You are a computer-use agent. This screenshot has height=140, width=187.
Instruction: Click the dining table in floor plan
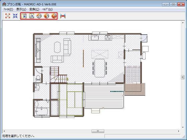pos(100,68)
